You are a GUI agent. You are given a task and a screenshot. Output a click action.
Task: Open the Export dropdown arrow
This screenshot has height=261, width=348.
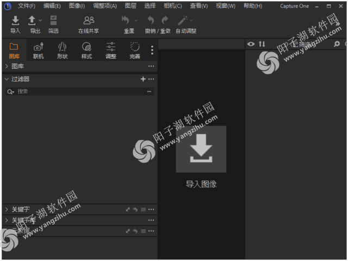(40, 21)
